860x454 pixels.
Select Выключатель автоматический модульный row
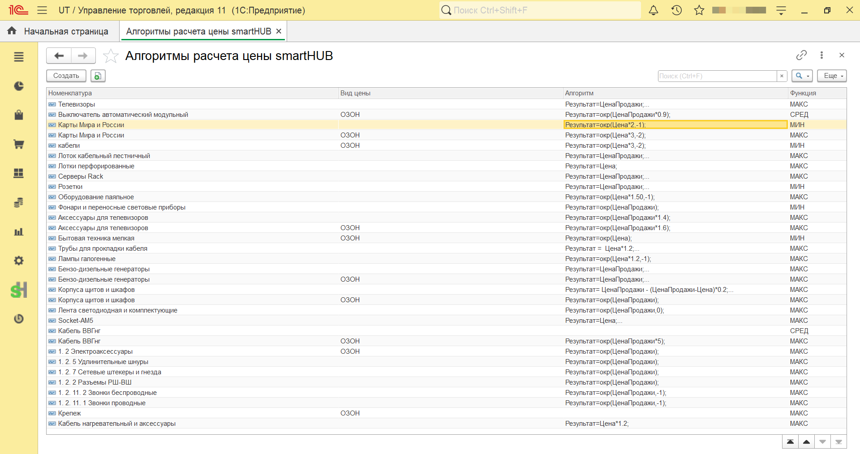point(447,115)
